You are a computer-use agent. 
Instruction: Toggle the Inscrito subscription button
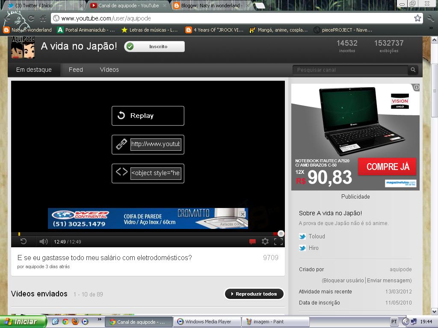[154, 47]
